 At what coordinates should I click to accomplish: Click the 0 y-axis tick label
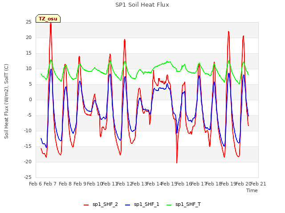pos(30,99)
